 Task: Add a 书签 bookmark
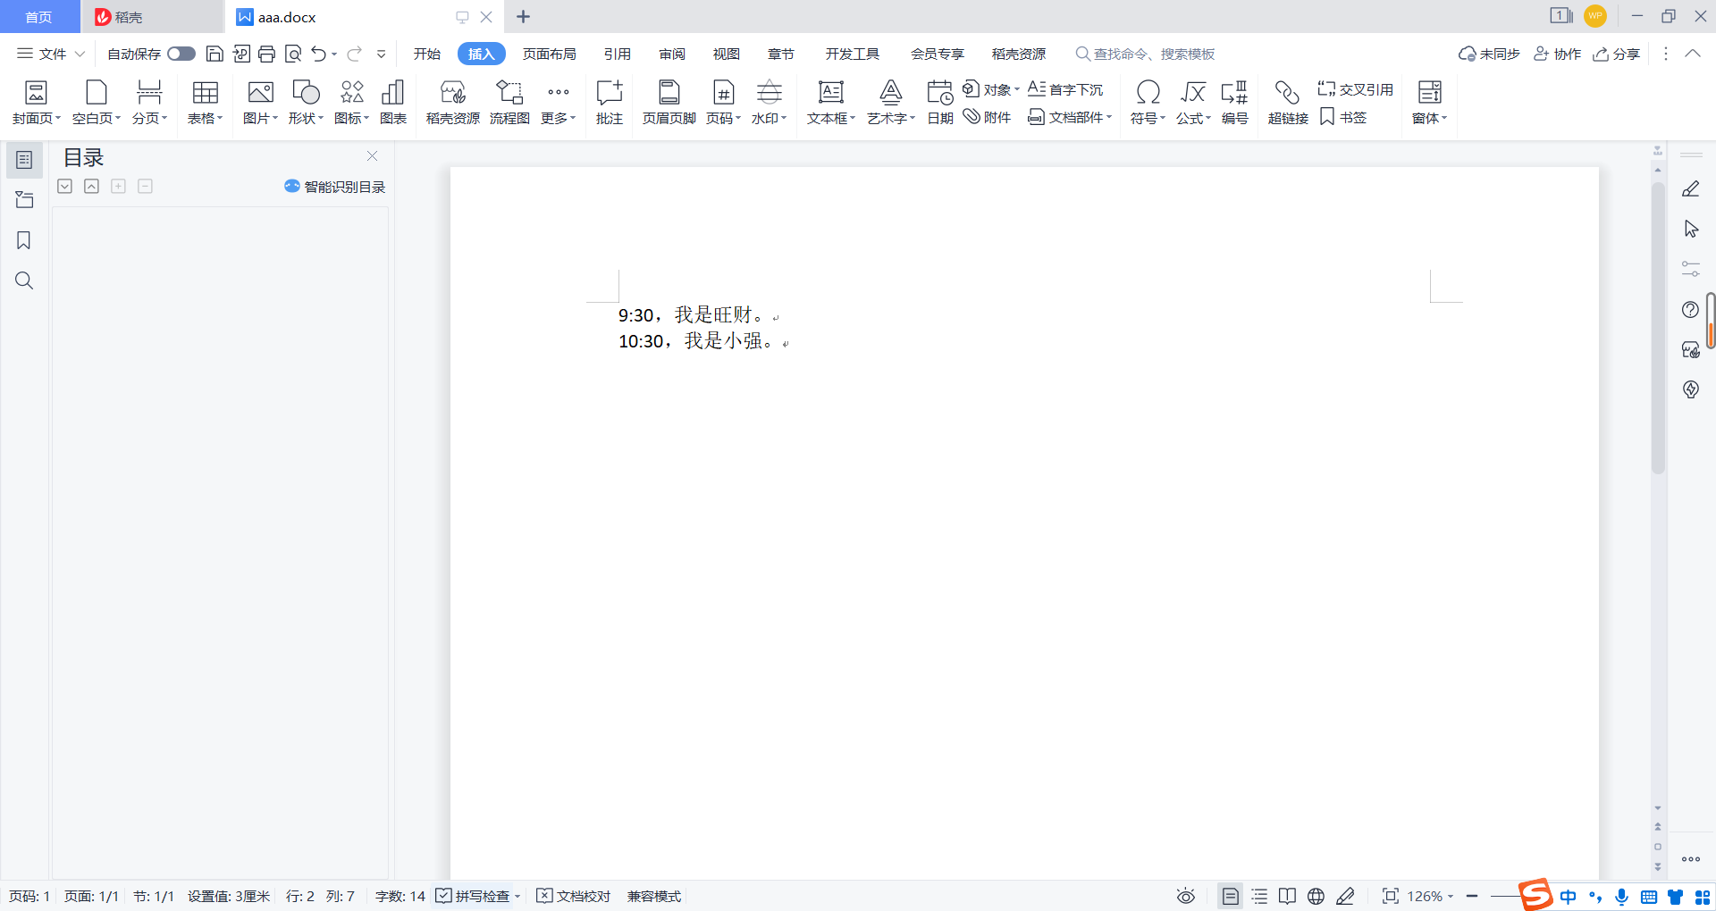click(x=1342, y=117)
